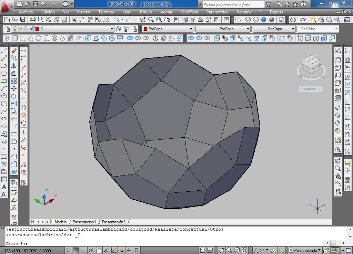Click the S-nombre coordinate system button

(x=310, y=89)
